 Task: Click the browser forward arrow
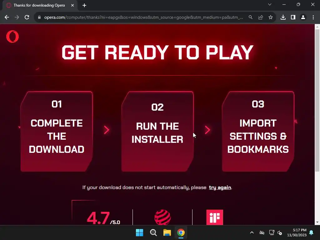click(x=17, y=17)
